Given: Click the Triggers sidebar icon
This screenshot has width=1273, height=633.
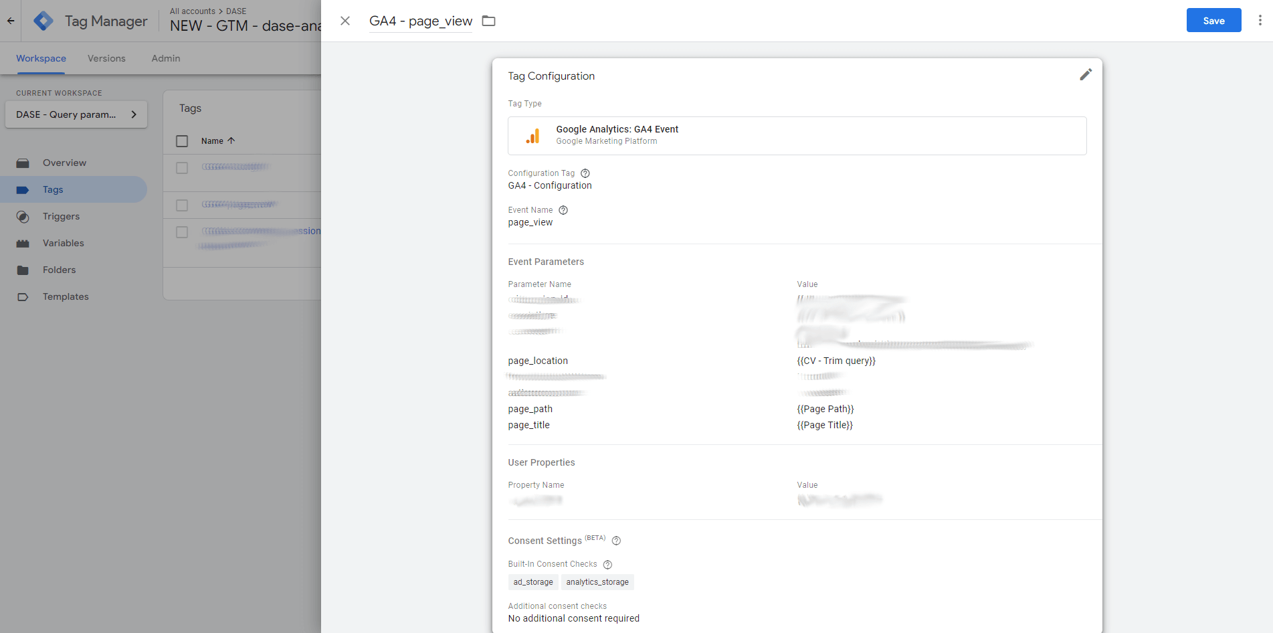Looking at the screenshot, I should click(23, 217).
